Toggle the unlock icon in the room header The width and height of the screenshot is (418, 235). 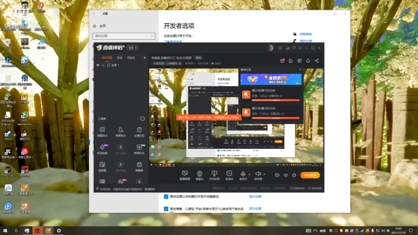pos(291,61)
